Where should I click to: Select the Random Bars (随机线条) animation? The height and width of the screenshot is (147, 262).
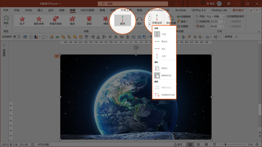tap(39, 20)
